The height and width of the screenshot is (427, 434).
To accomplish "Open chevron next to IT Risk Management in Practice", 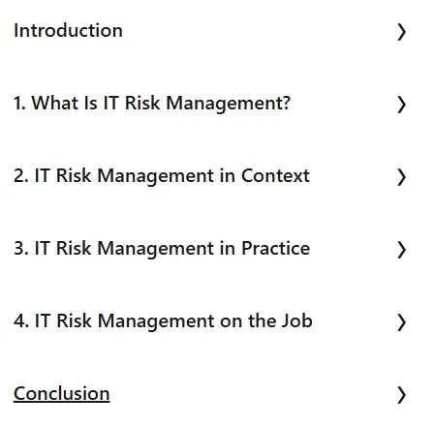I will tap(401, 250).
